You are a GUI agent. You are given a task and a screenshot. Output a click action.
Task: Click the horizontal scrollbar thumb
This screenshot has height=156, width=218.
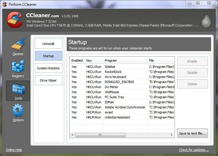(x=100, y=135)
